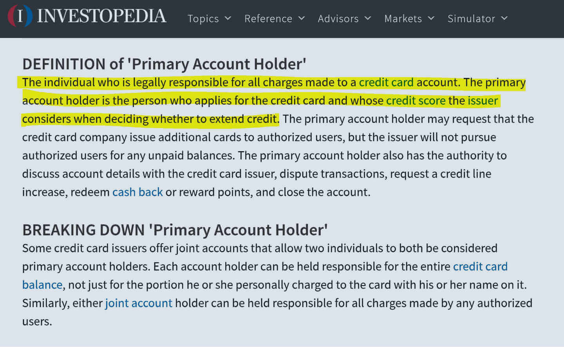The height and width of the screenshot is (347, 564).
Task: Open the Topics menu
Action: tap(203, 18)
